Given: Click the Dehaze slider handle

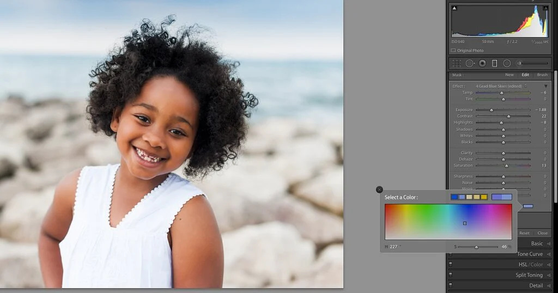Looking at the screenshot, I should click(503, 160).
